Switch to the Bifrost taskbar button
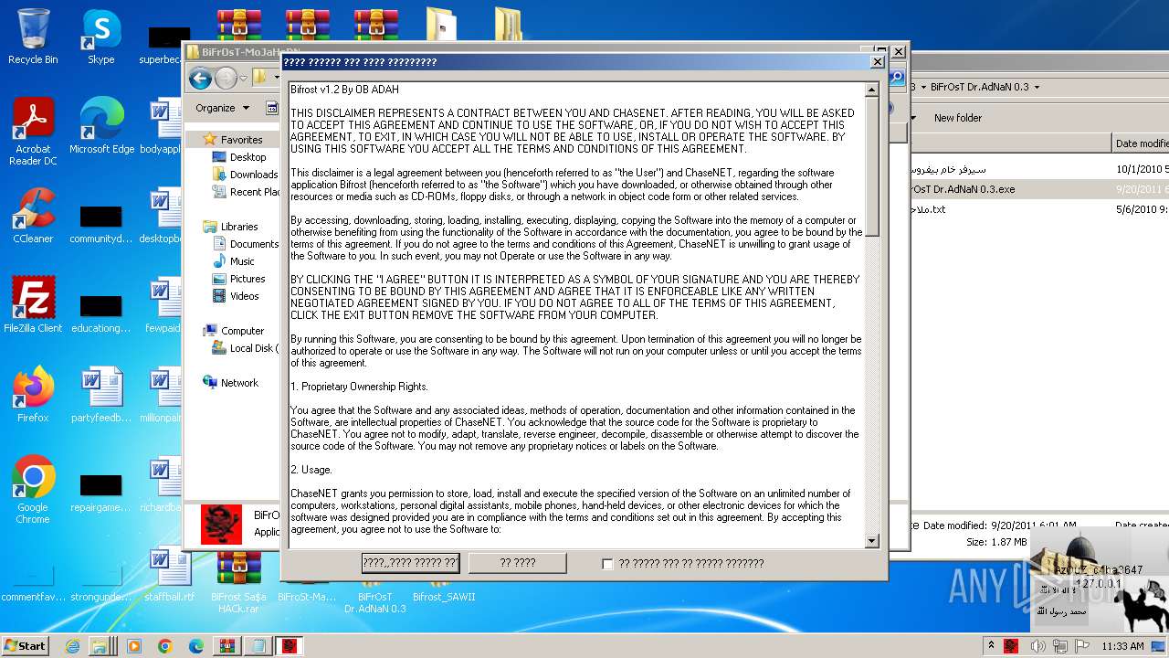This screenshot has height=658, width=1169. 289,646
